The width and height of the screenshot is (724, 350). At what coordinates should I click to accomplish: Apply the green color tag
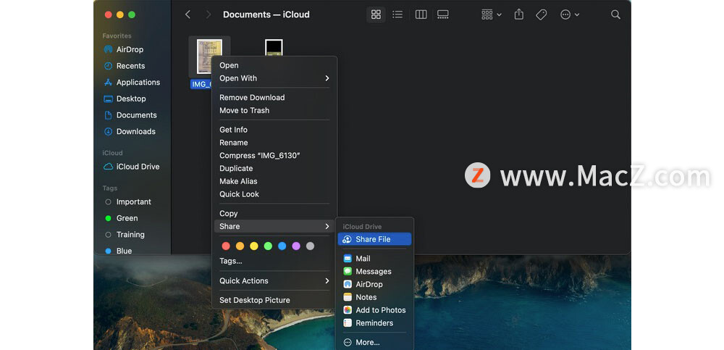(268, 246)
